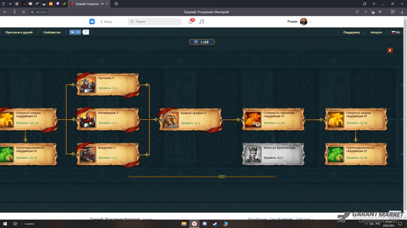Open a new browser tab
407x228 pixels.
pos(116,4)
